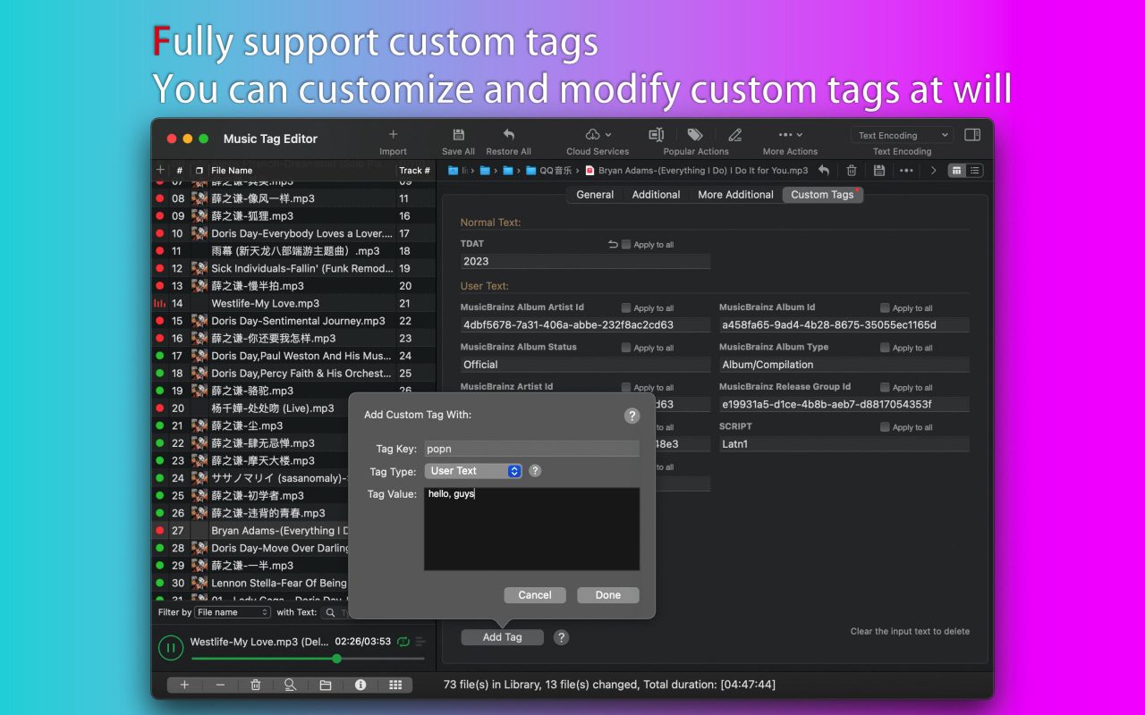Click the Done button in the dialog
The image size is (1145, 715).
(x=608, y=595)
